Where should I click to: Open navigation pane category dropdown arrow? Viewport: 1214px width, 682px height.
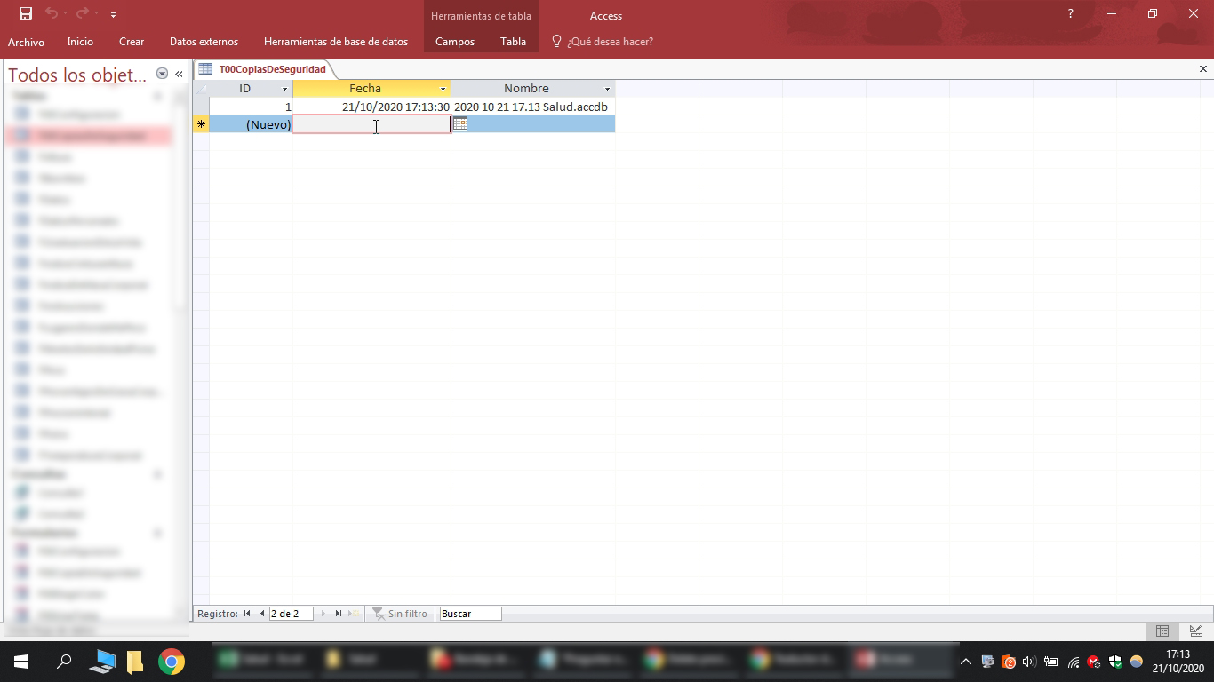[162, 75]
